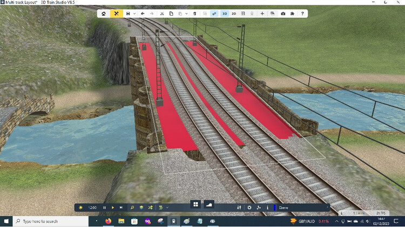The height and width of the screenshot is (227, 405).
Task: Cut selection with the scissors icon
Action: pyautogui.click(x=162, y=13)
